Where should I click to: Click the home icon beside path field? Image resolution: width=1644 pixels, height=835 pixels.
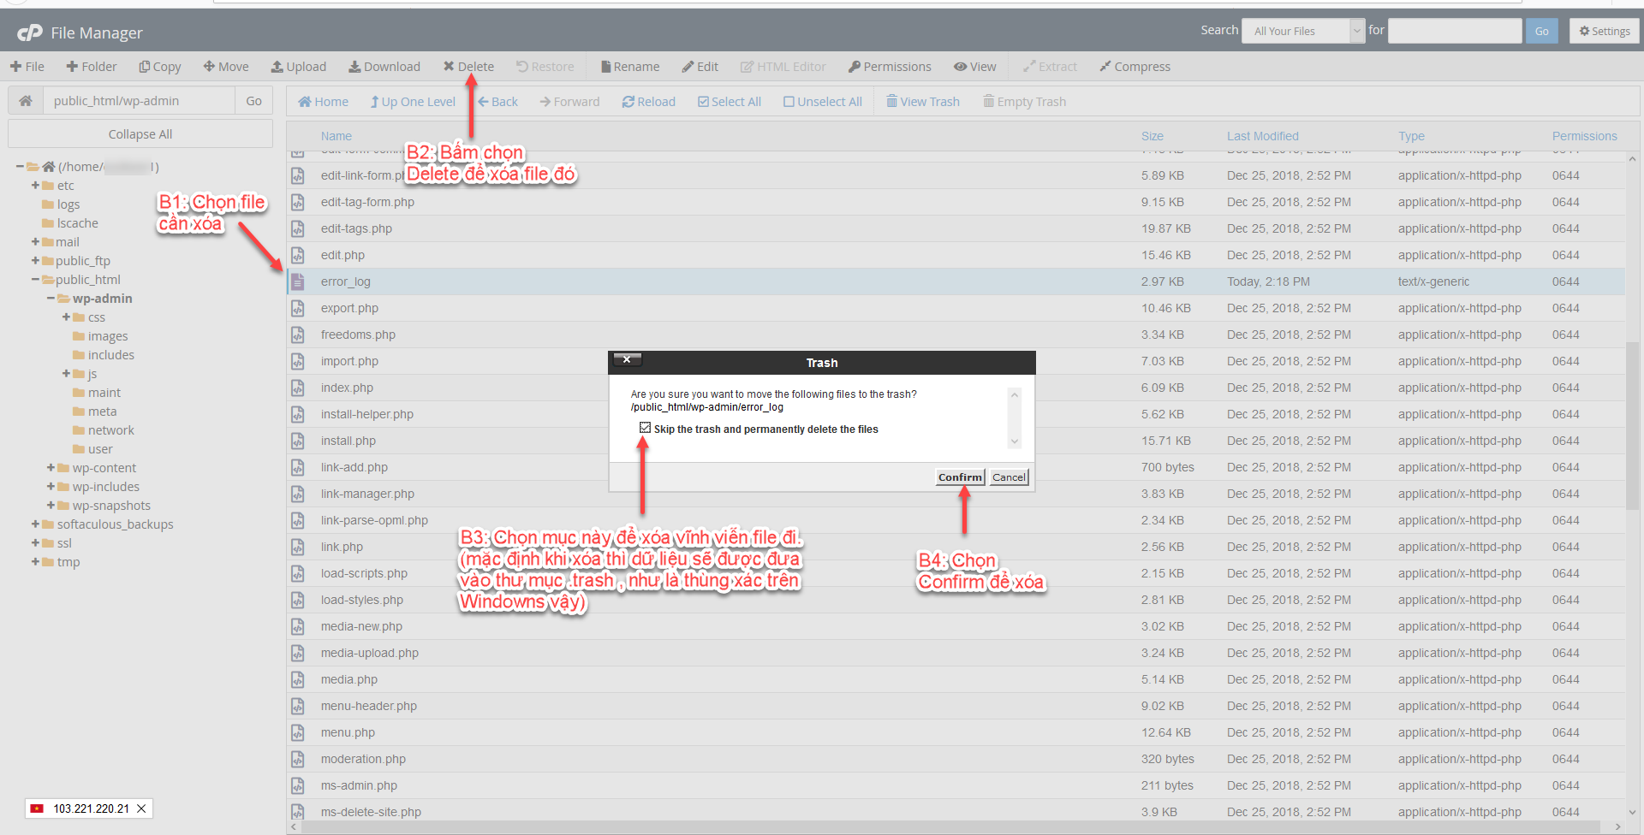click(26, 101)
